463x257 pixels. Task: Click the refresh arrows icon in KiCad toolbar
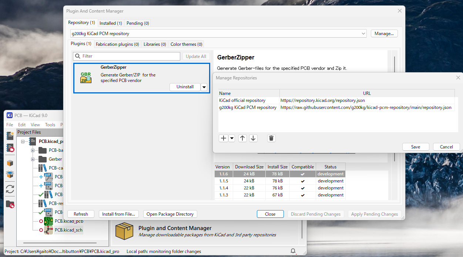tap(10, 189)
